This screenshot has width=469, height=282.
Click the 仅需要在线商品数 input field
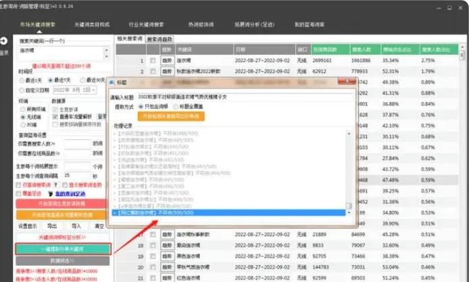(77, 154)
